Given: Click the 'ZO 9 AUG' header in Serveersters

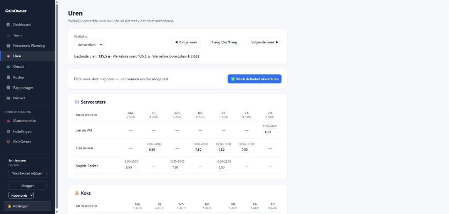Looking at the screenshot, I should pos(270,115).
